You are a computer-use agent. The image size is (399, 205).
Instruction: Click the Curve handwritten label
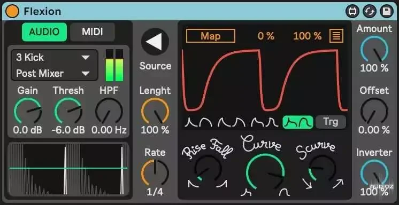261,144
